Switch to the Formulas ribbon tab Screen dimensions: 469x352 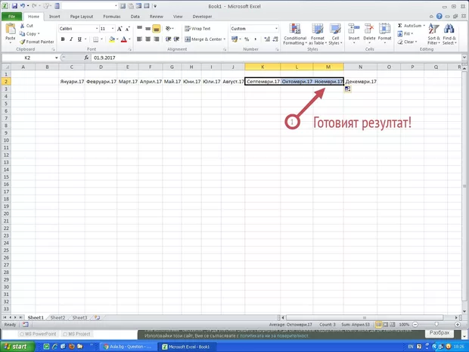pos(111,16)
